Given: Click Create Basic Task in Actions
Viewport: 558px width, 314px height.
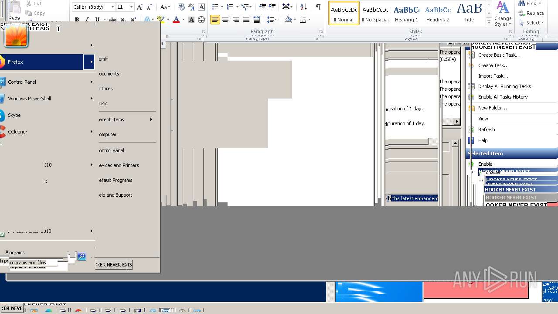Looking at the screenshot, I should pos(499,55).
